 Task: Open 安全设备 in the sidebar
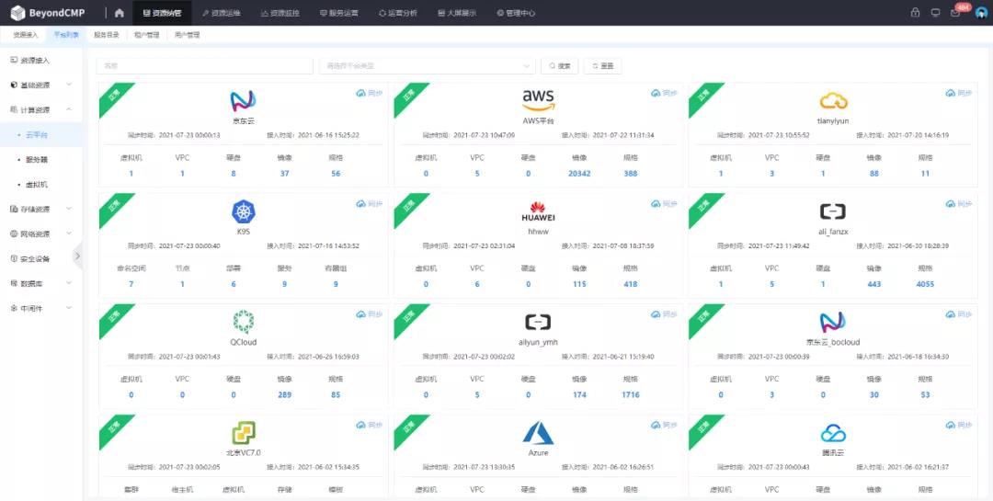coord(40,258)
